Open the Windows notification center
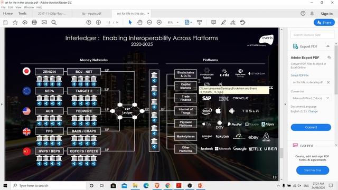Image resolution: width=338 pixels, height=190 pixels. 331,185
